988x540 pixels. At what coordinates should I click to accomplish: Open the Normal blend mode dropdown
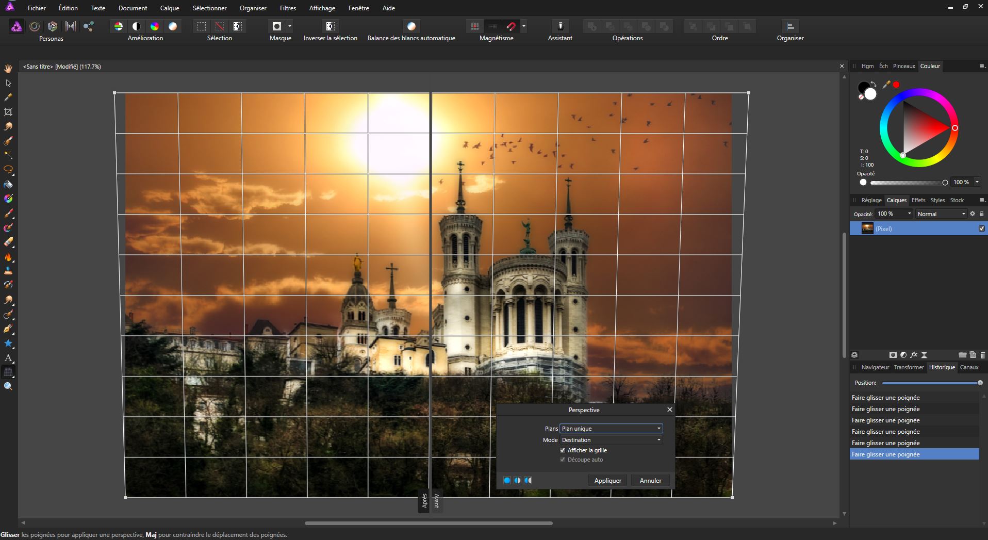tap(941, 214)
